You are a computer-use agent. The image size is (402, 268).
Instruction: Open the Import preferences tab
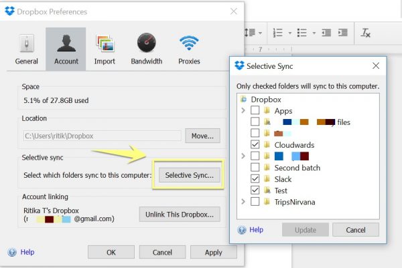[105, 49]
